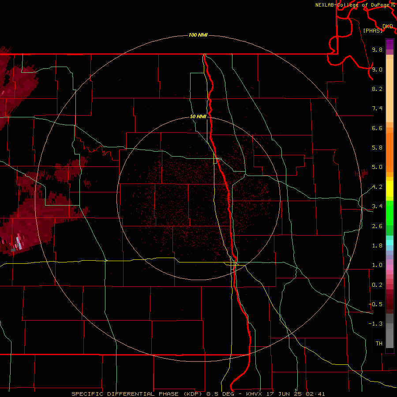The height and width of the screenshot is (397, 397).
Task: Click the 9.0 scale value
Action: (x=377, y=69)
